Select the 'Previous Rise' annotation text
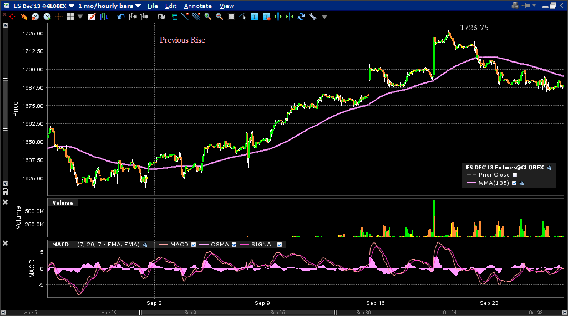The image size is (568, 316). pyautogui.click(x=182, y=40)
